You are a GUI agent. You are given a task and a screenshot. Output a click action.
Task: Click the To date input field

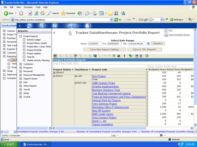[114, 44]
